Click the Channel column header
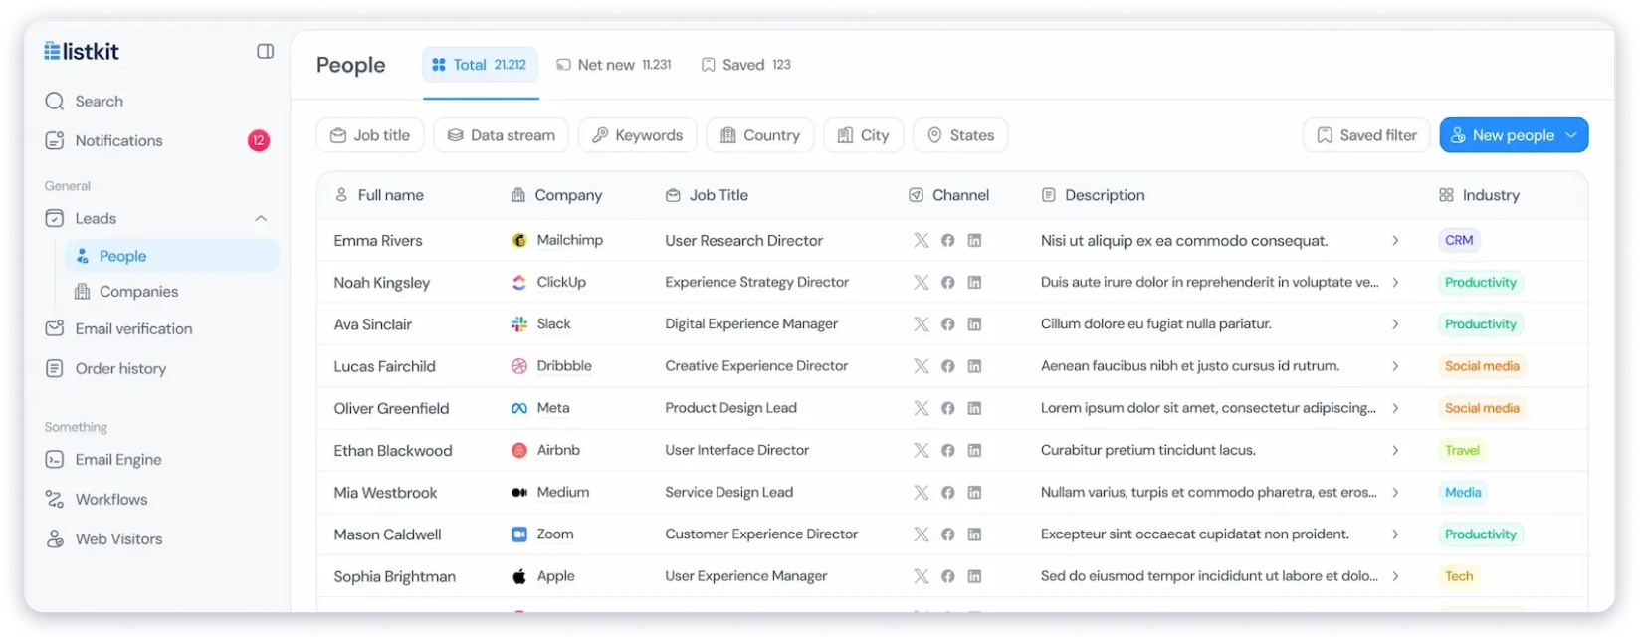1640x641 pixels. tap(949, 195)
